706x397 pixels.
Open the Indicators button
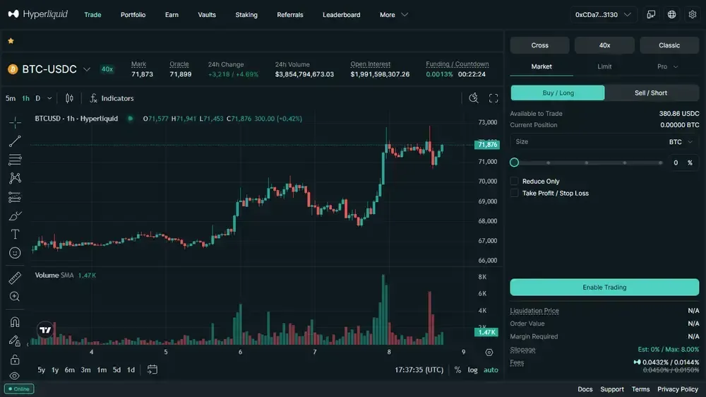coord(112,98)
